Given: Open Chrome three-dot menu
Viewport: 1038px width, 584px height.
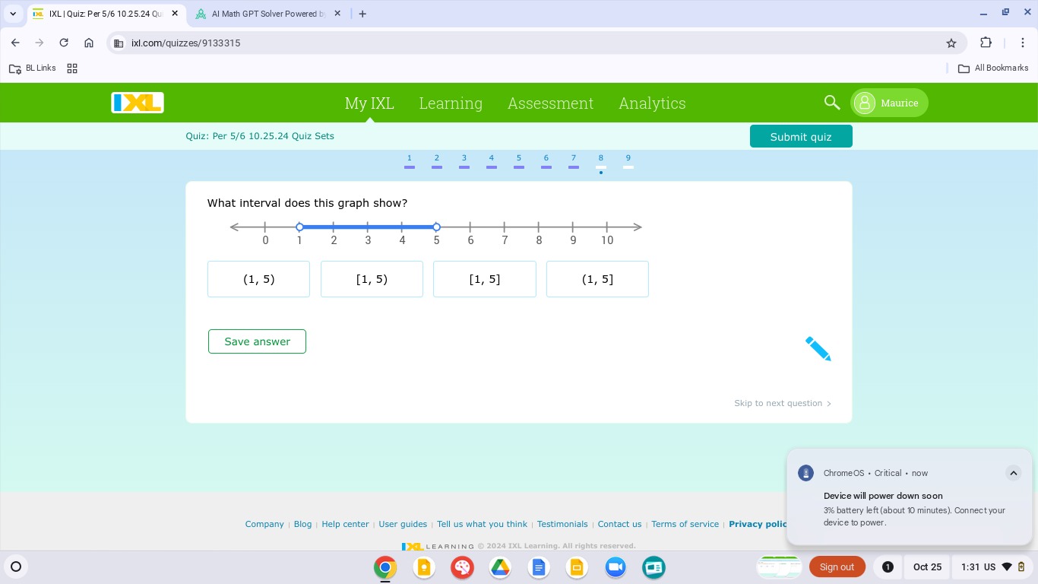Looking at the screenshot, I should pyautogui.click(x=1023, y=43).
